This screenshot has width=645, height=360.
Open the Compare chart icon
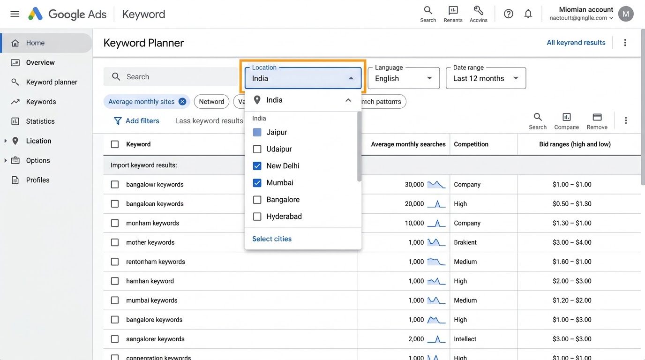567,120
